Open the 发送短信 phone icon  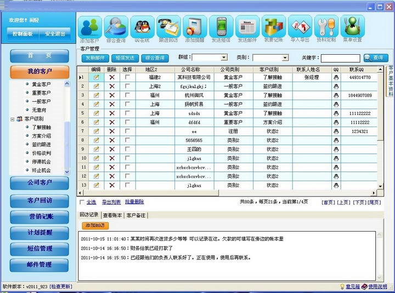pyautogui.click(x=221, y=27)
